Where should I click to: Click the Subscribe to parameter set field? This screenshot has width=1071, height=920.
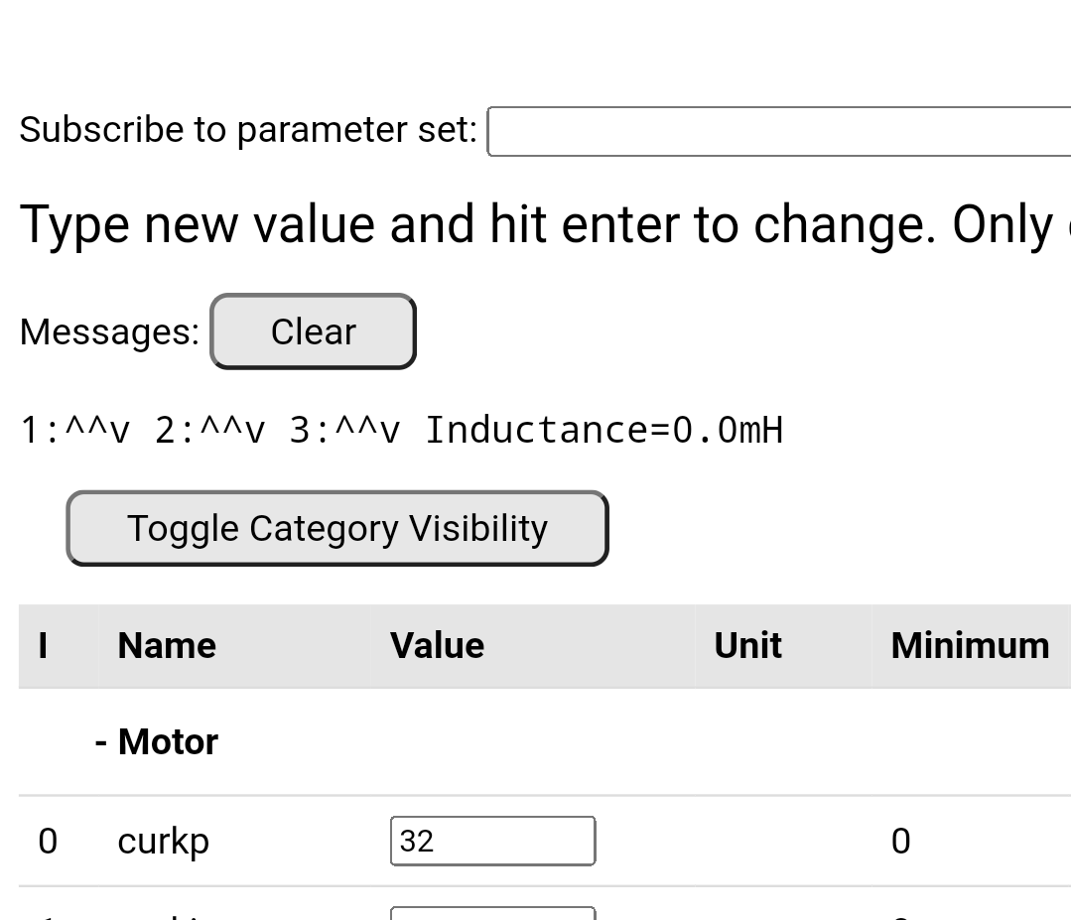pos(779,132)
